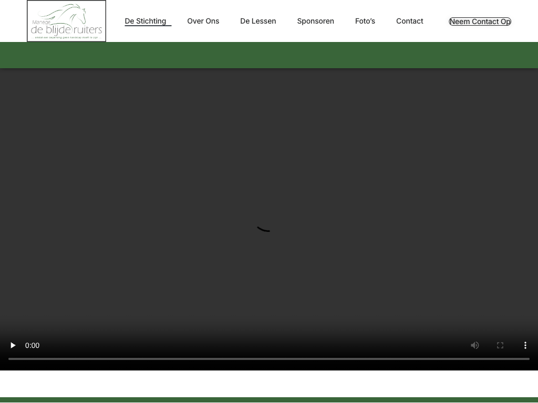
Task: Mute the video sound
Action: [475, 345]
